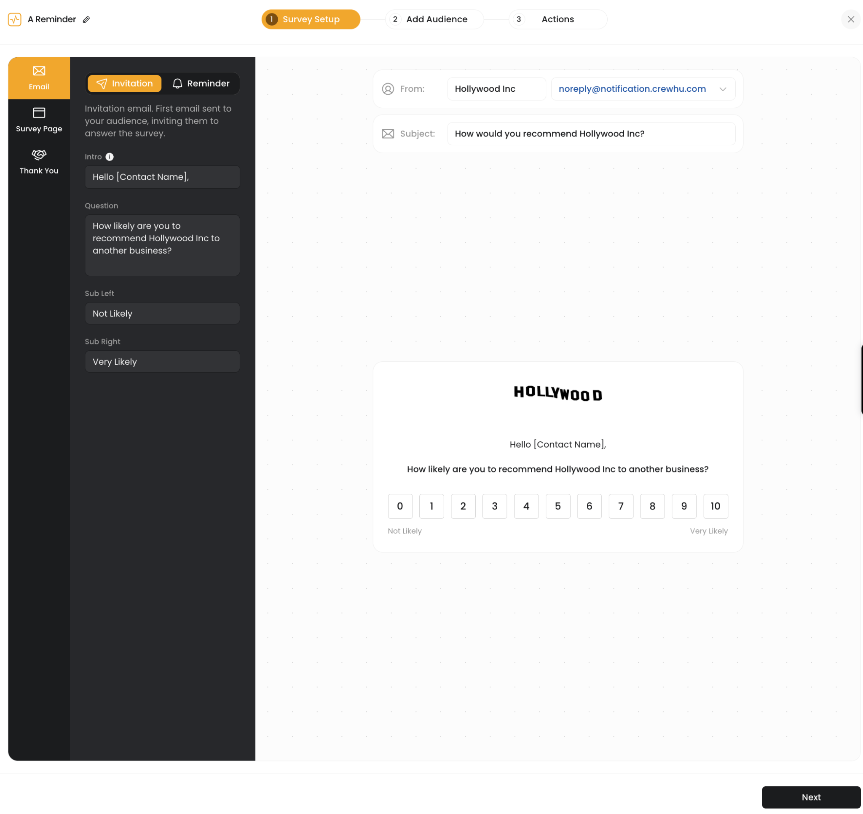863x814 pixels.
Task: Click the preview question about recommending Hollywood Inc
Action: click(558, 470)
